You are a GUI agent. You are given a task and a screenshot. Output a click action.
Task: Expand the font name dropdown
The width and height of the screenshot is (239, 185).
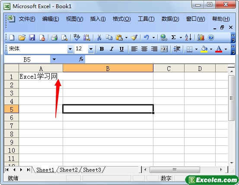coord(70,49)
